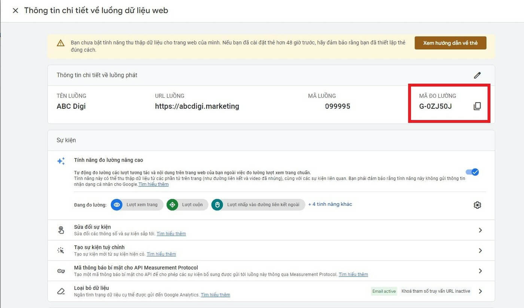The image size is (524, 308).
Task: Click the hand icon beside Sửa đổi sự kiện
Action: click(61, 230)
